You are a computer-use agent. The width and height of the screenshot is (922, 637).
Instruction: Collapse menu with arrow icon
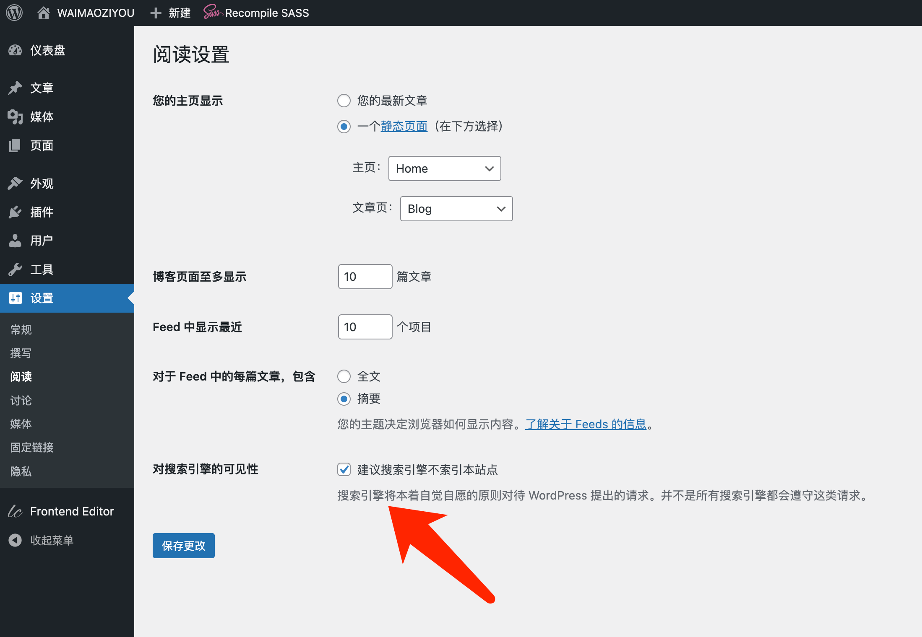click(15, 540)
